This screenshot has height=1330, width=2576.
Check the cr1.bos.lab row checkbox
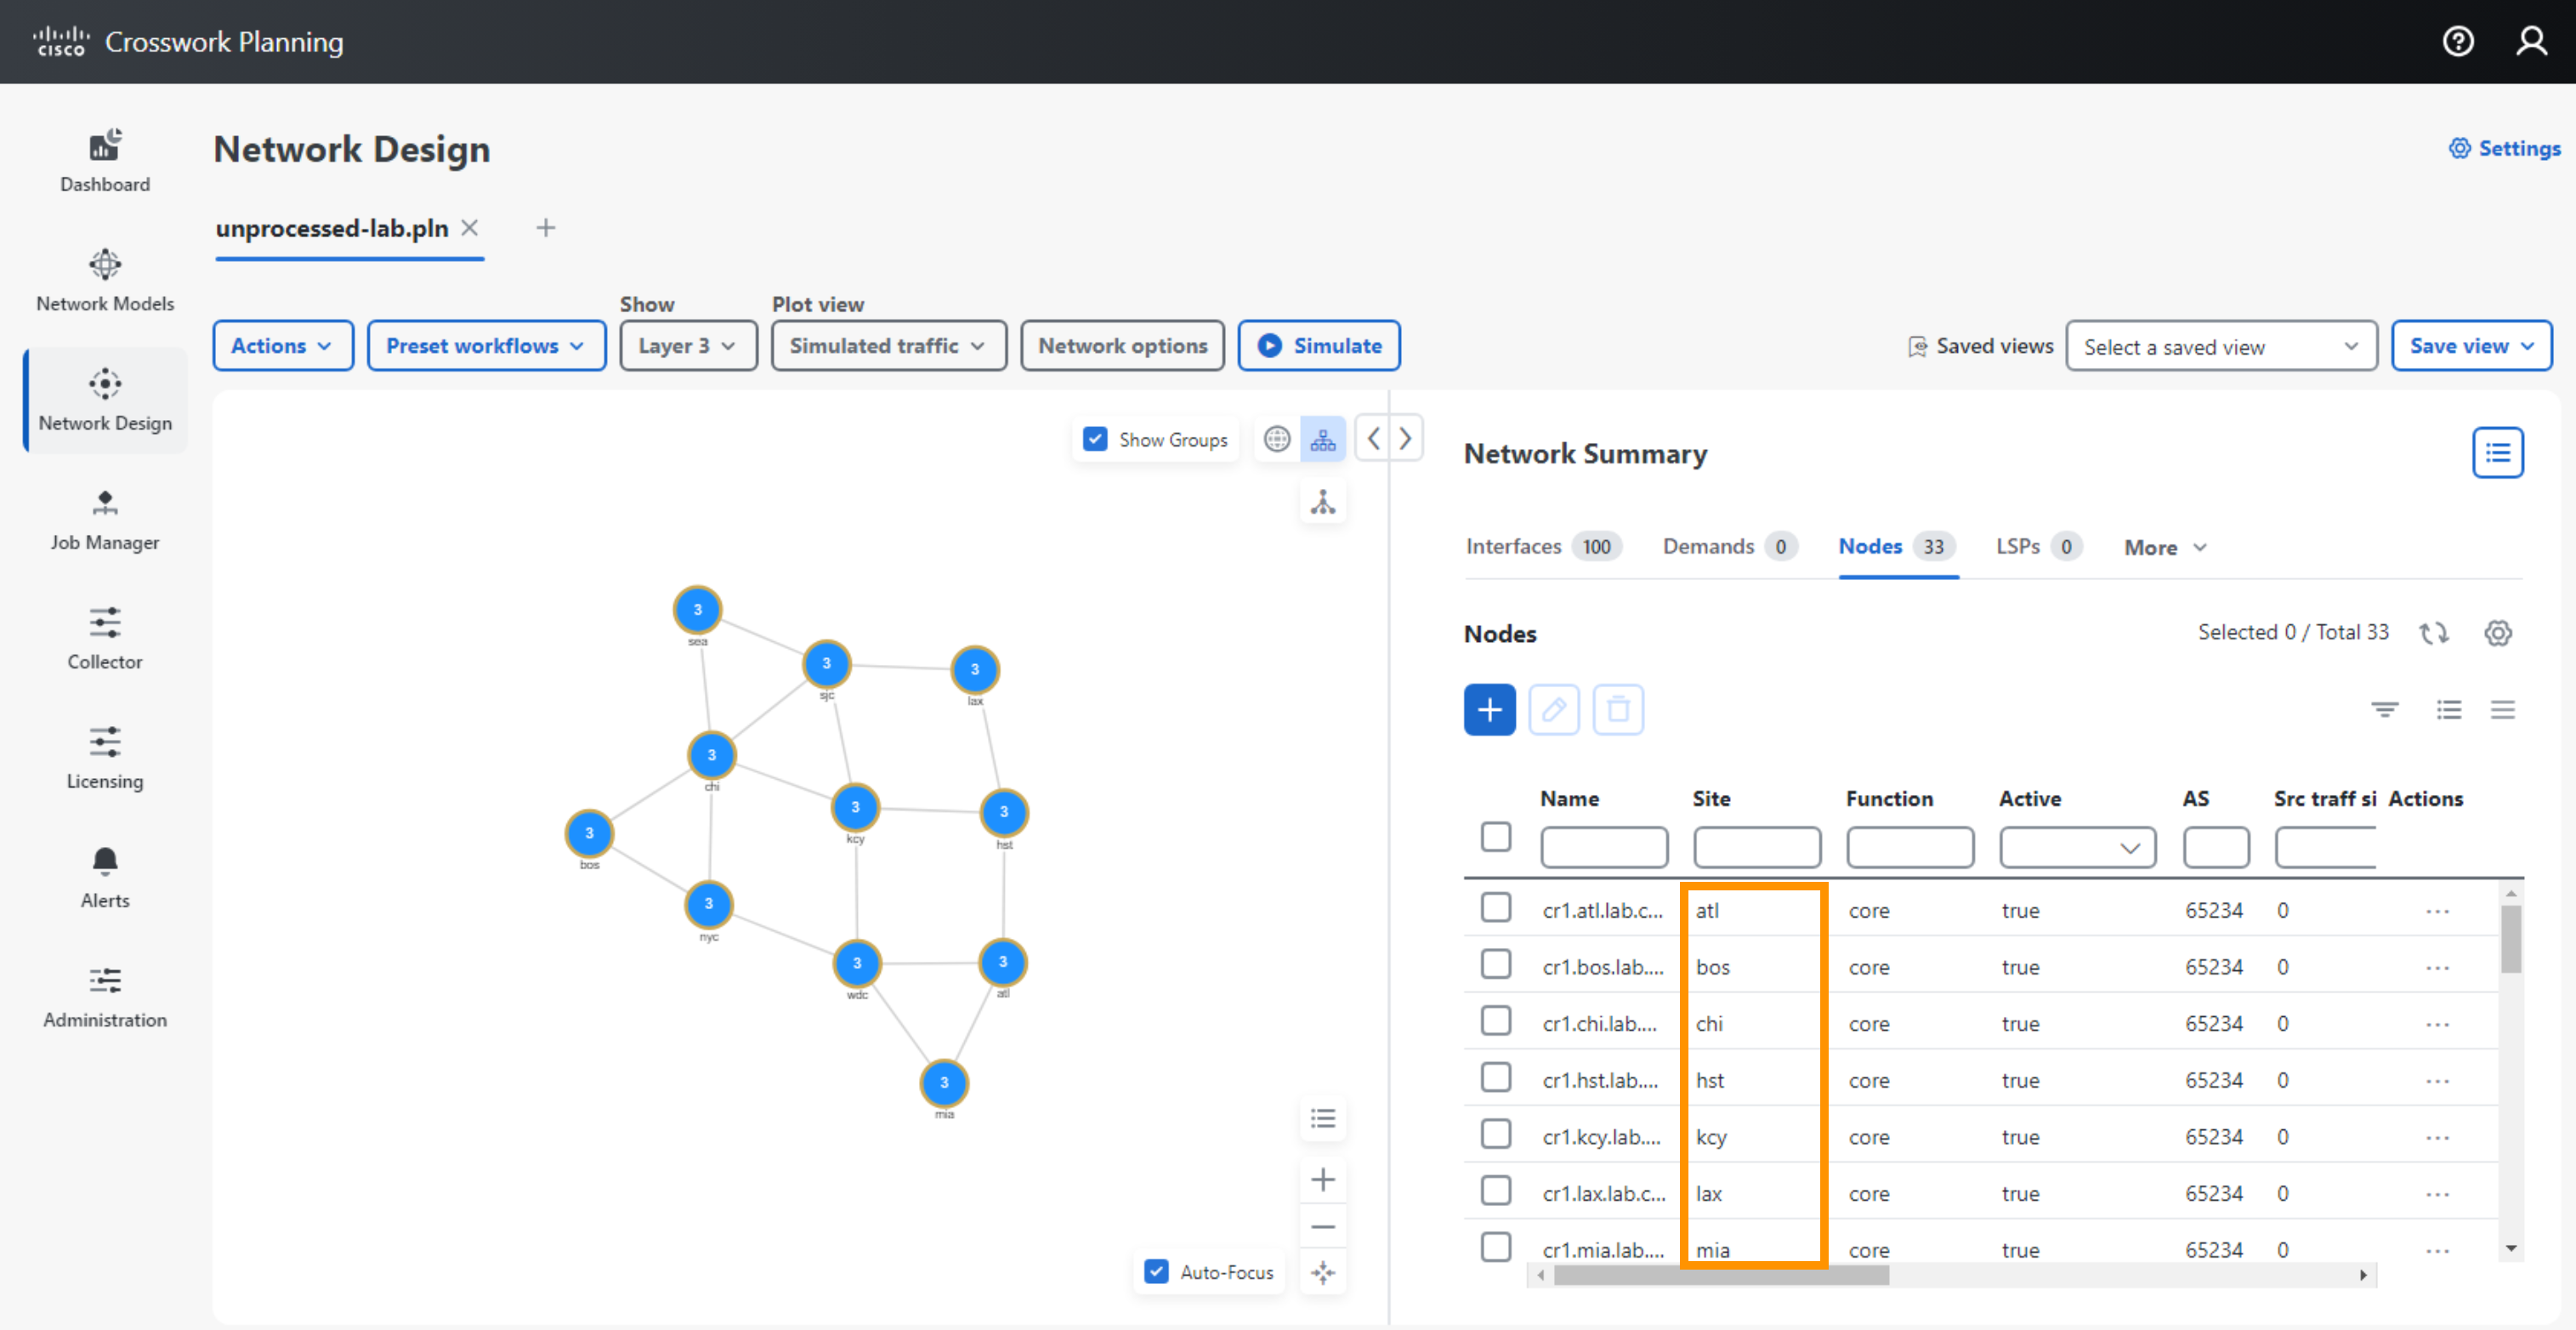tap(1495, 965)
